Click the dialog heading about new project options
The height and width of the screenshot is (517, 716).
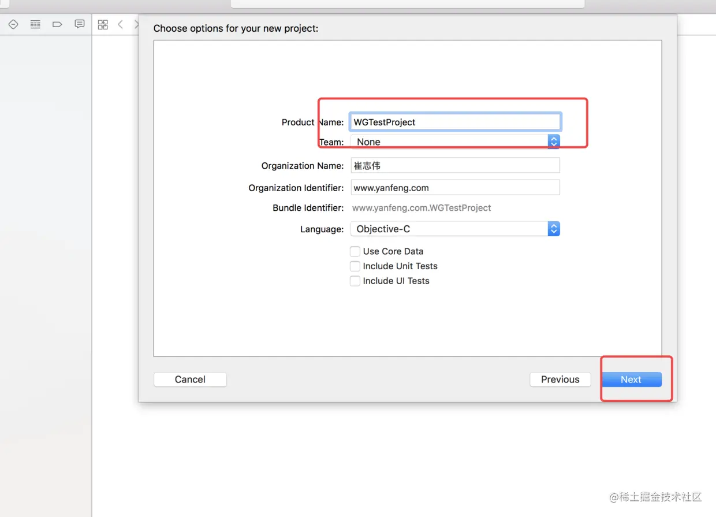click(236, 28)
